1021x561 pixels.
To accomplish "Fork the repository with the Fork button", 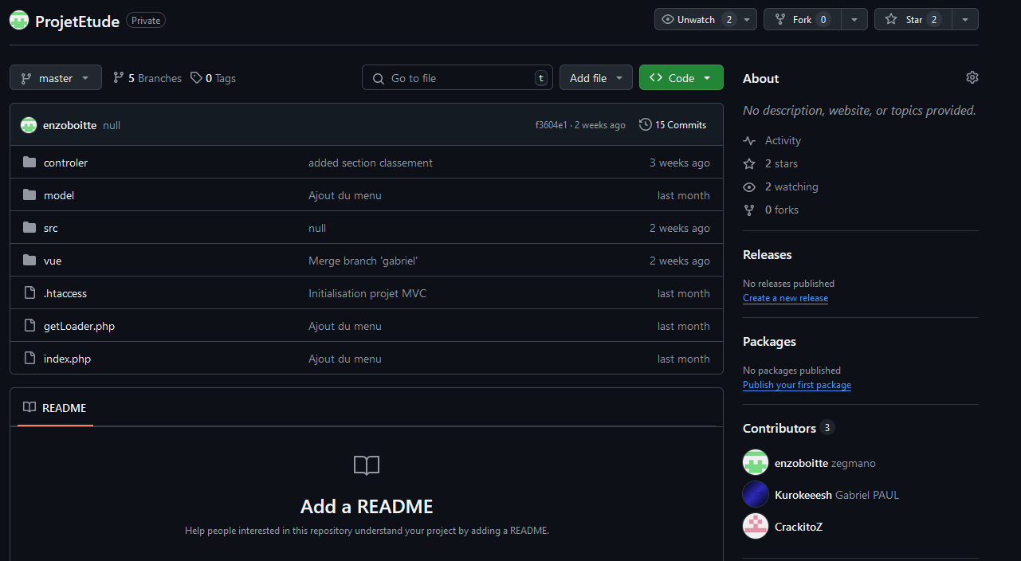I will coord(802,19).
